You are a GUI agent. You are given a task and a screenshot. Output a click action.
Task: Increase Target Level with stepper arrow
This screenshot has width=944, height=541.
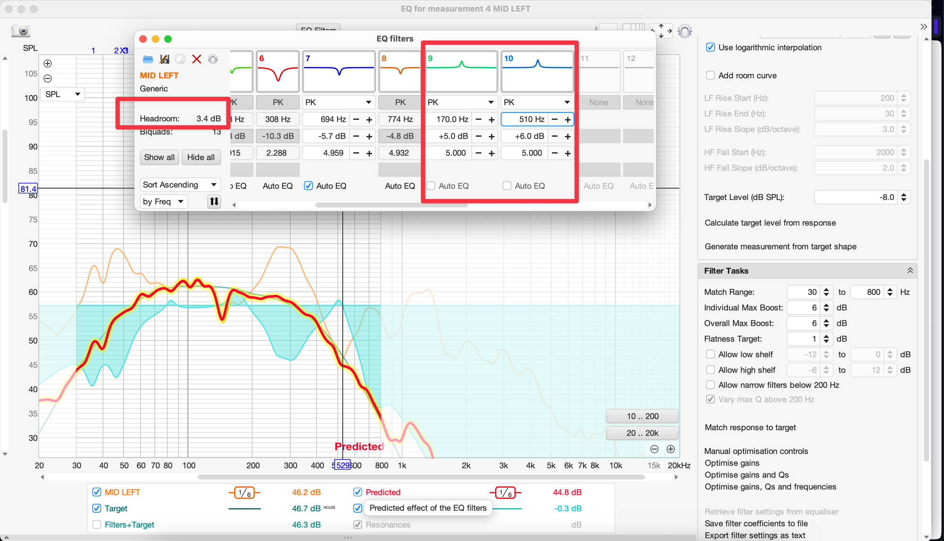click(903, 194)
